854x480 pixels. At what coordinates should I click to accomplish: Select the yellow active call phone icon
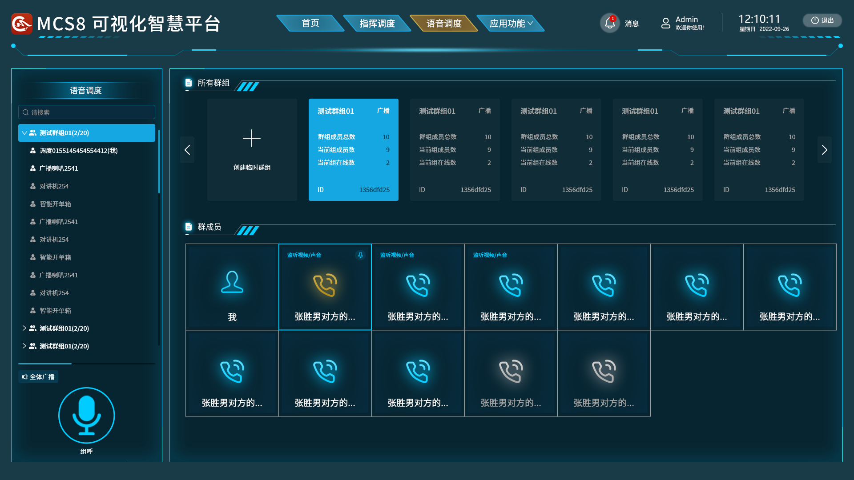325,285
